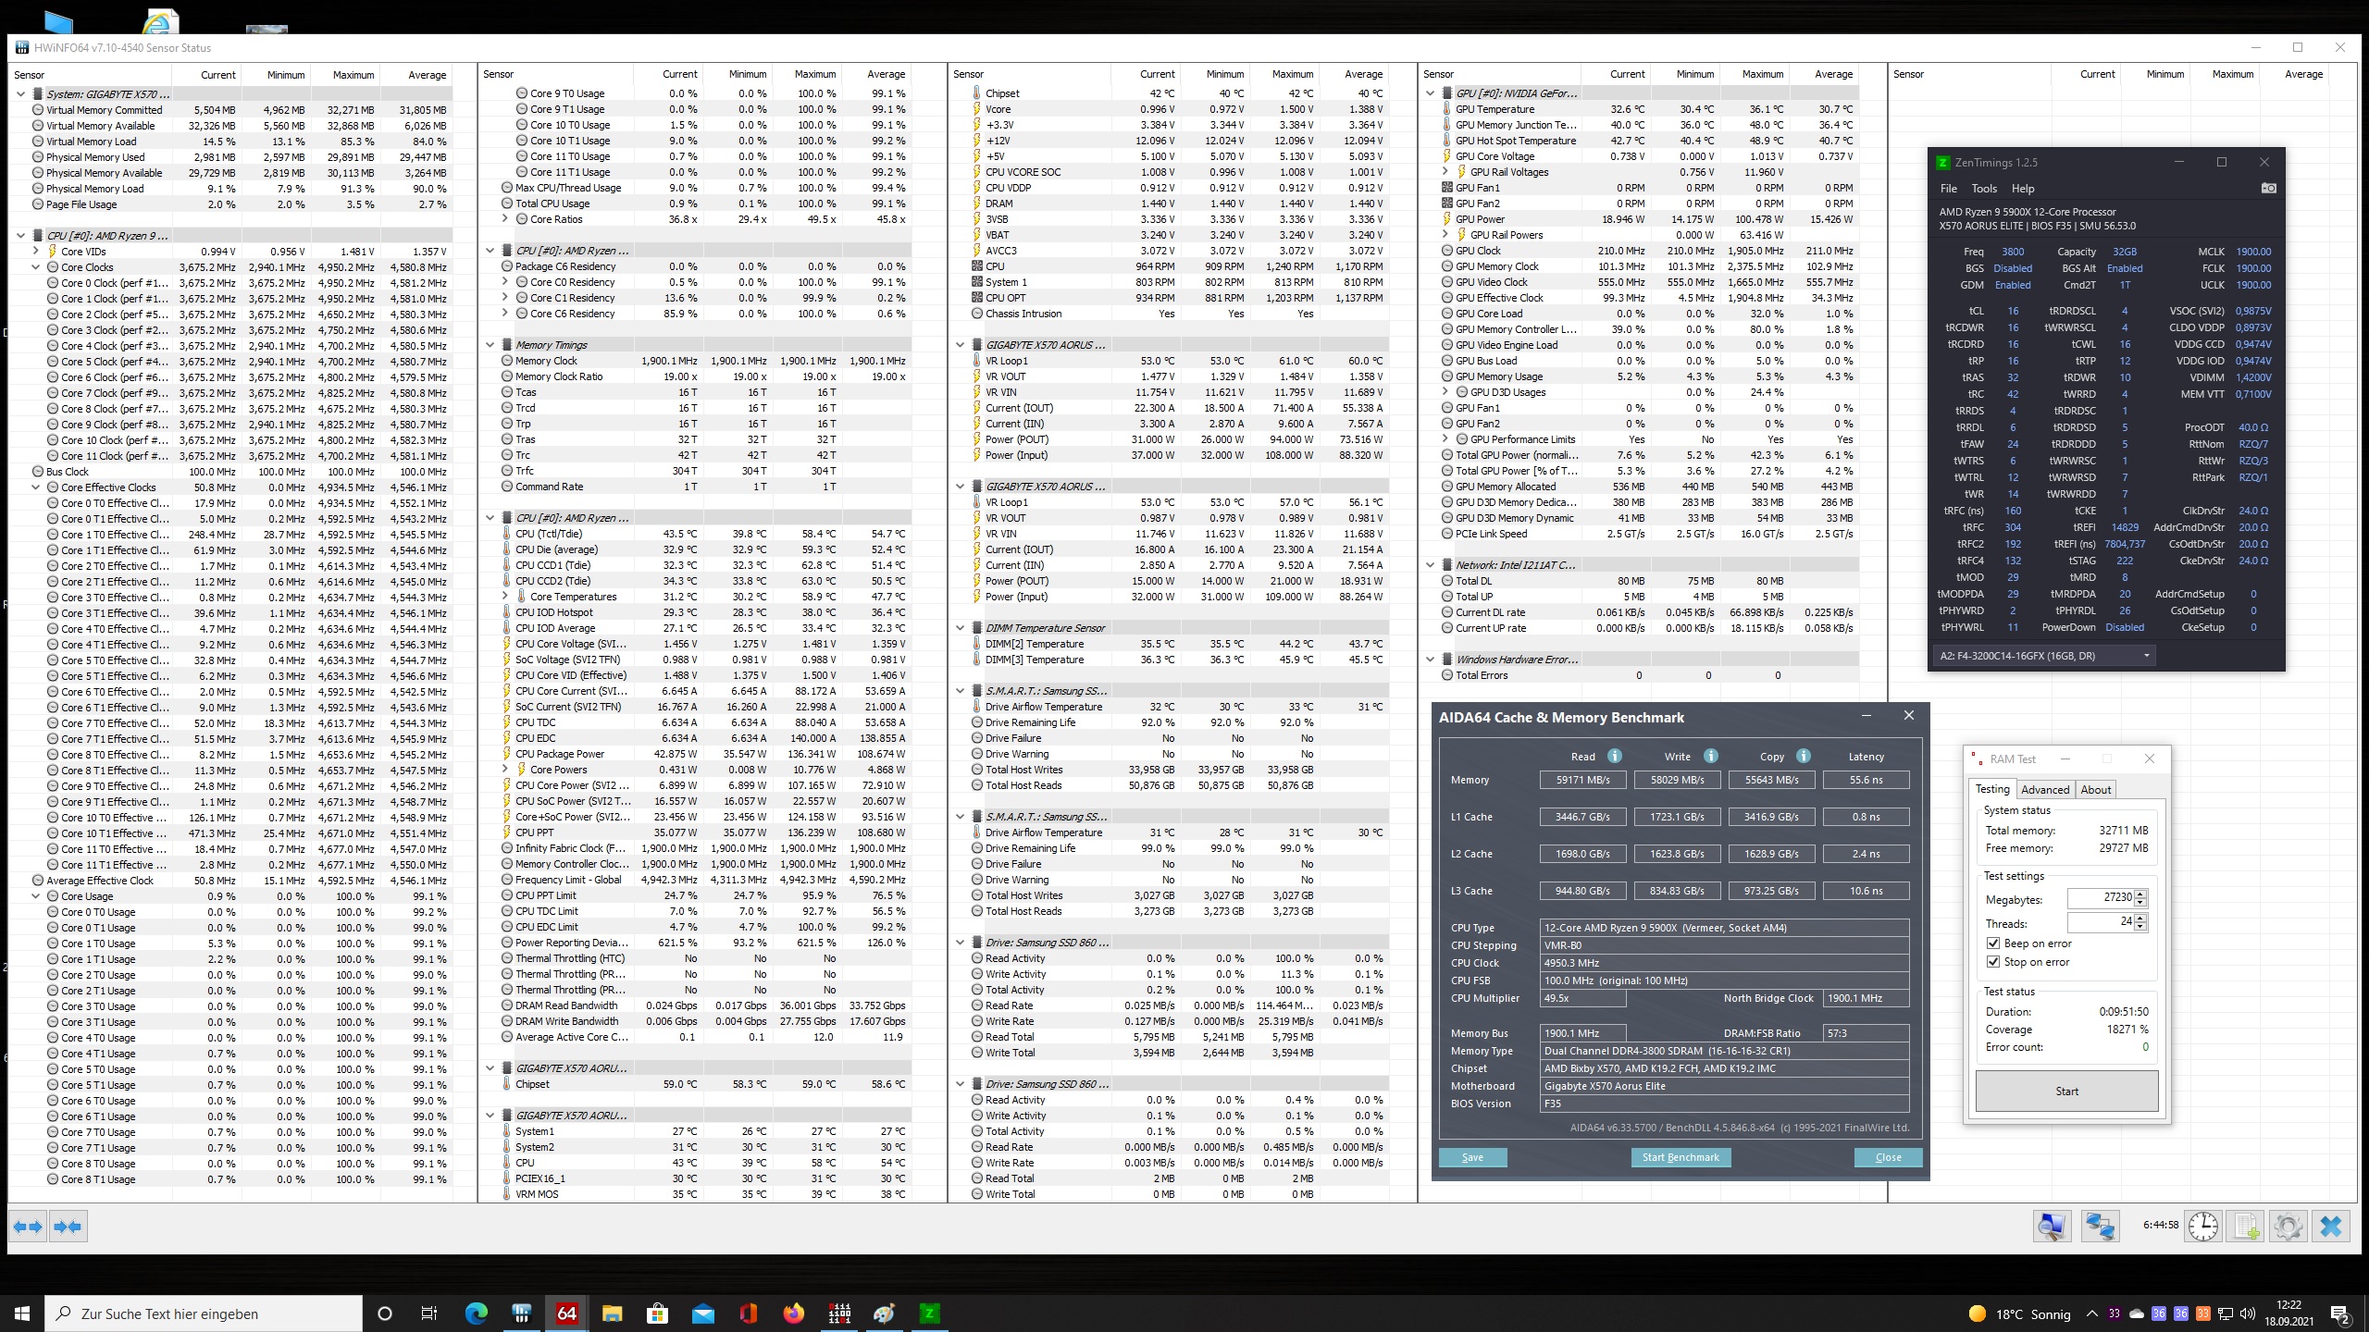Click the Start button in RAM Test
The width and height of the screenshot is (2369, 1332).
tap(2066, 1091)
